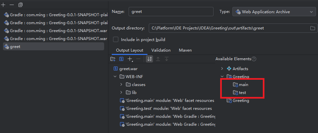Click the Available Elements help icon
The height and width of the screenshot is (133, 318).
[254, 59]
